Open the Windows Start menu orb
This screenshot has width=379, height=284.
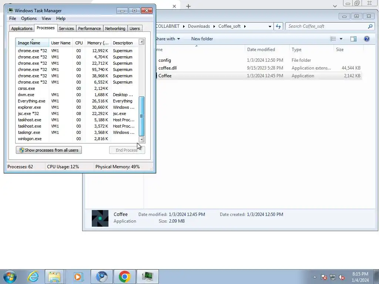(10, 277)
